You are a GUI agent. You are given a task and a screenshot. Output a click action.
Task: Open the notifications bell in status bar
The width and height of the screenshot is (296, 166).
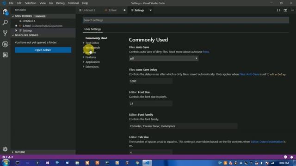point(292,157)
